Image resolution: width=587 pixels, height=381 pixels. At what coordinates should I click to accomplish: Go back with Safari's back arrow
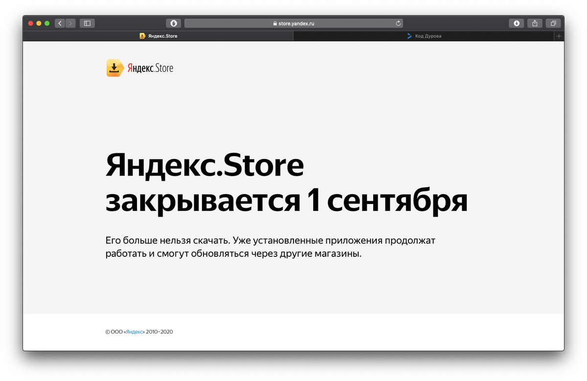point(60,23)
